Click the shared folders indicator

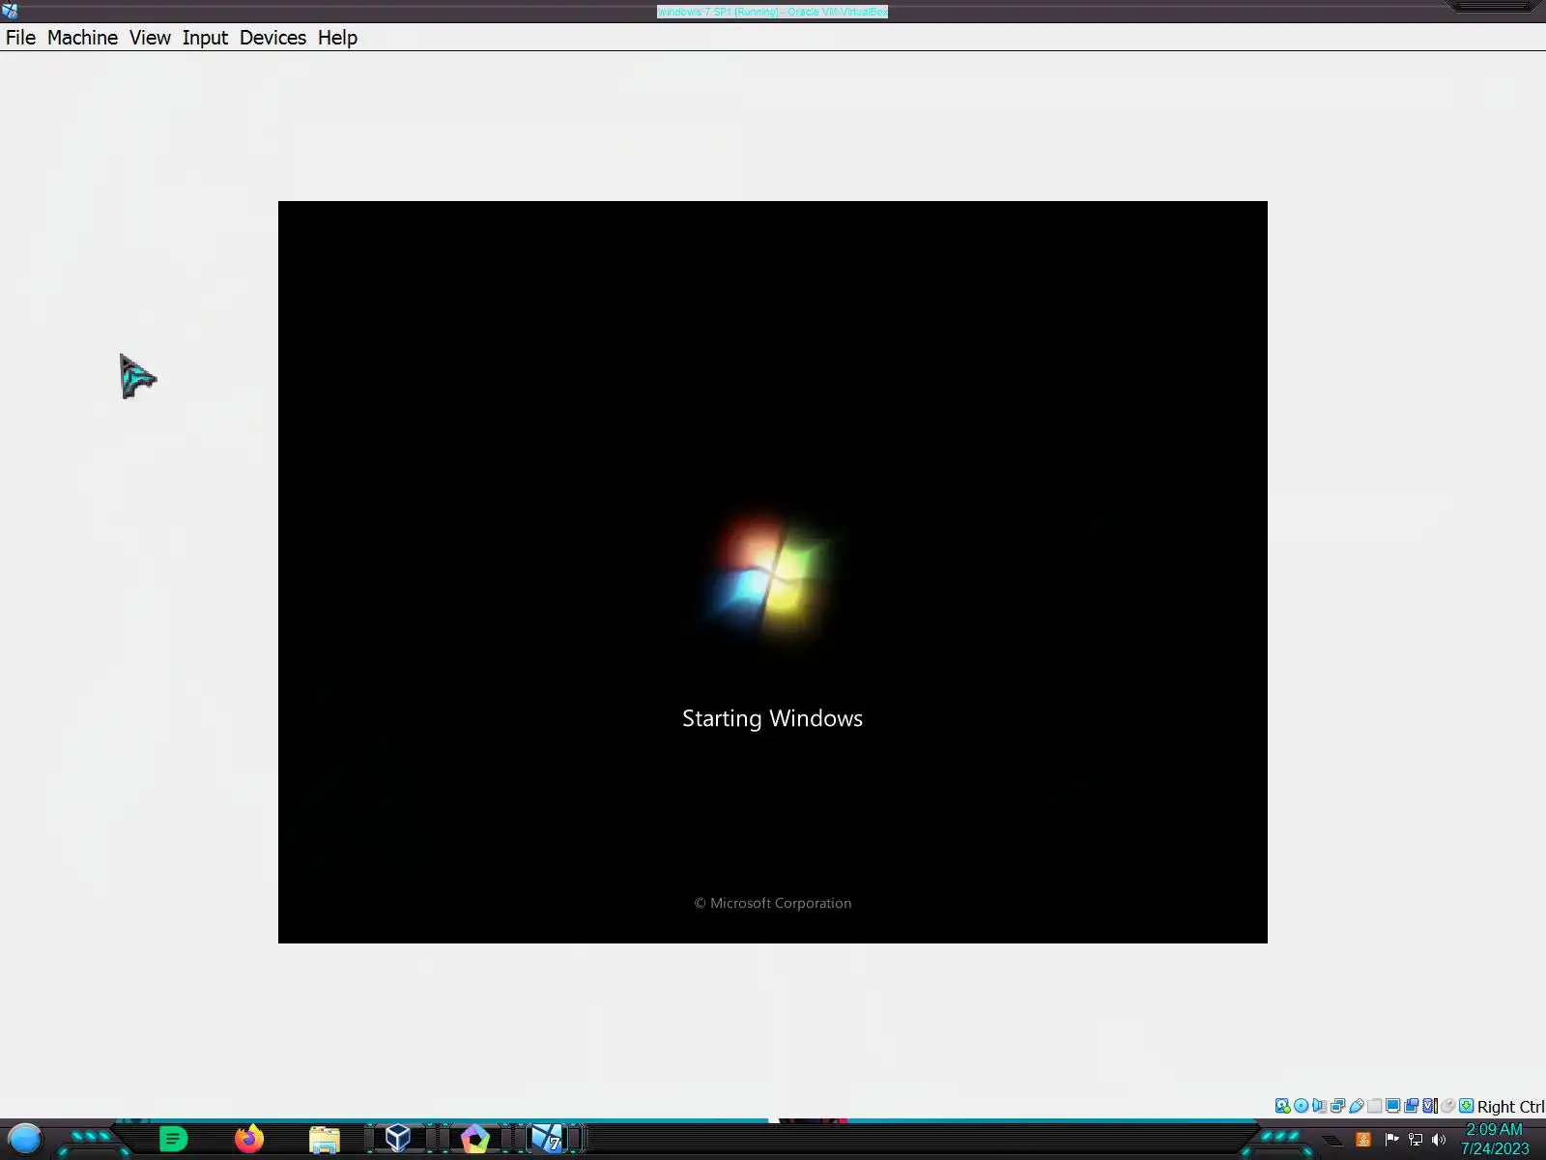[1374, 1106]
